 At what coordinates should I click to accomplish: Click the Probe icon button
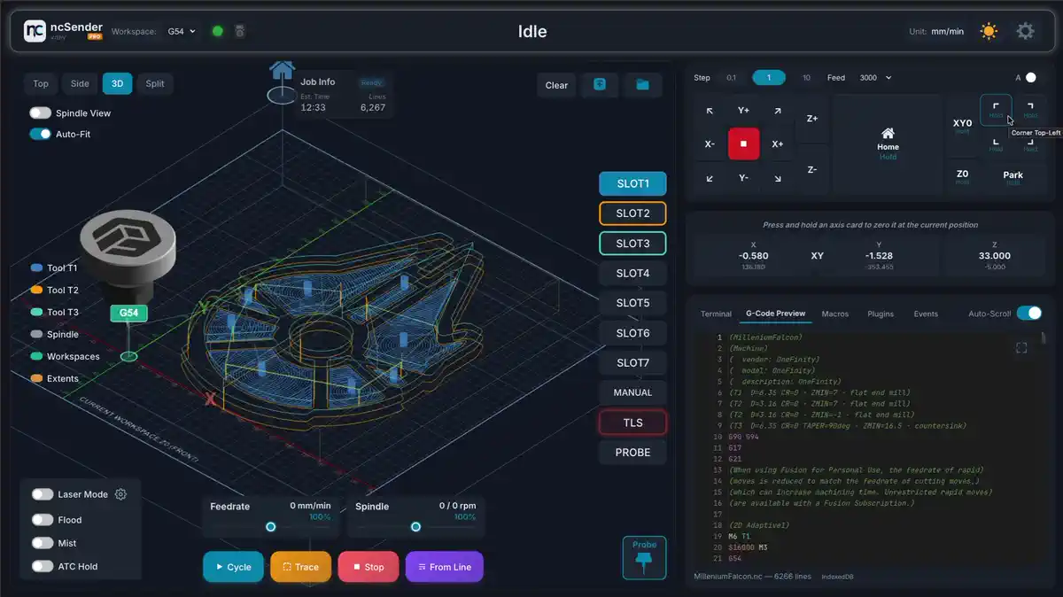[x=644, y=558]
